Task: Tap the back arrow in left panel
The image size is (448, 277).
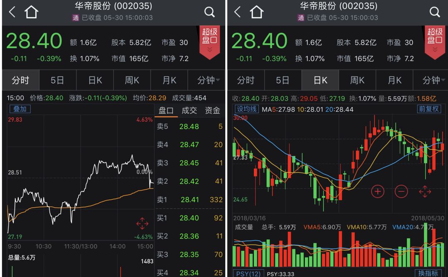Action: pos(12,12)
